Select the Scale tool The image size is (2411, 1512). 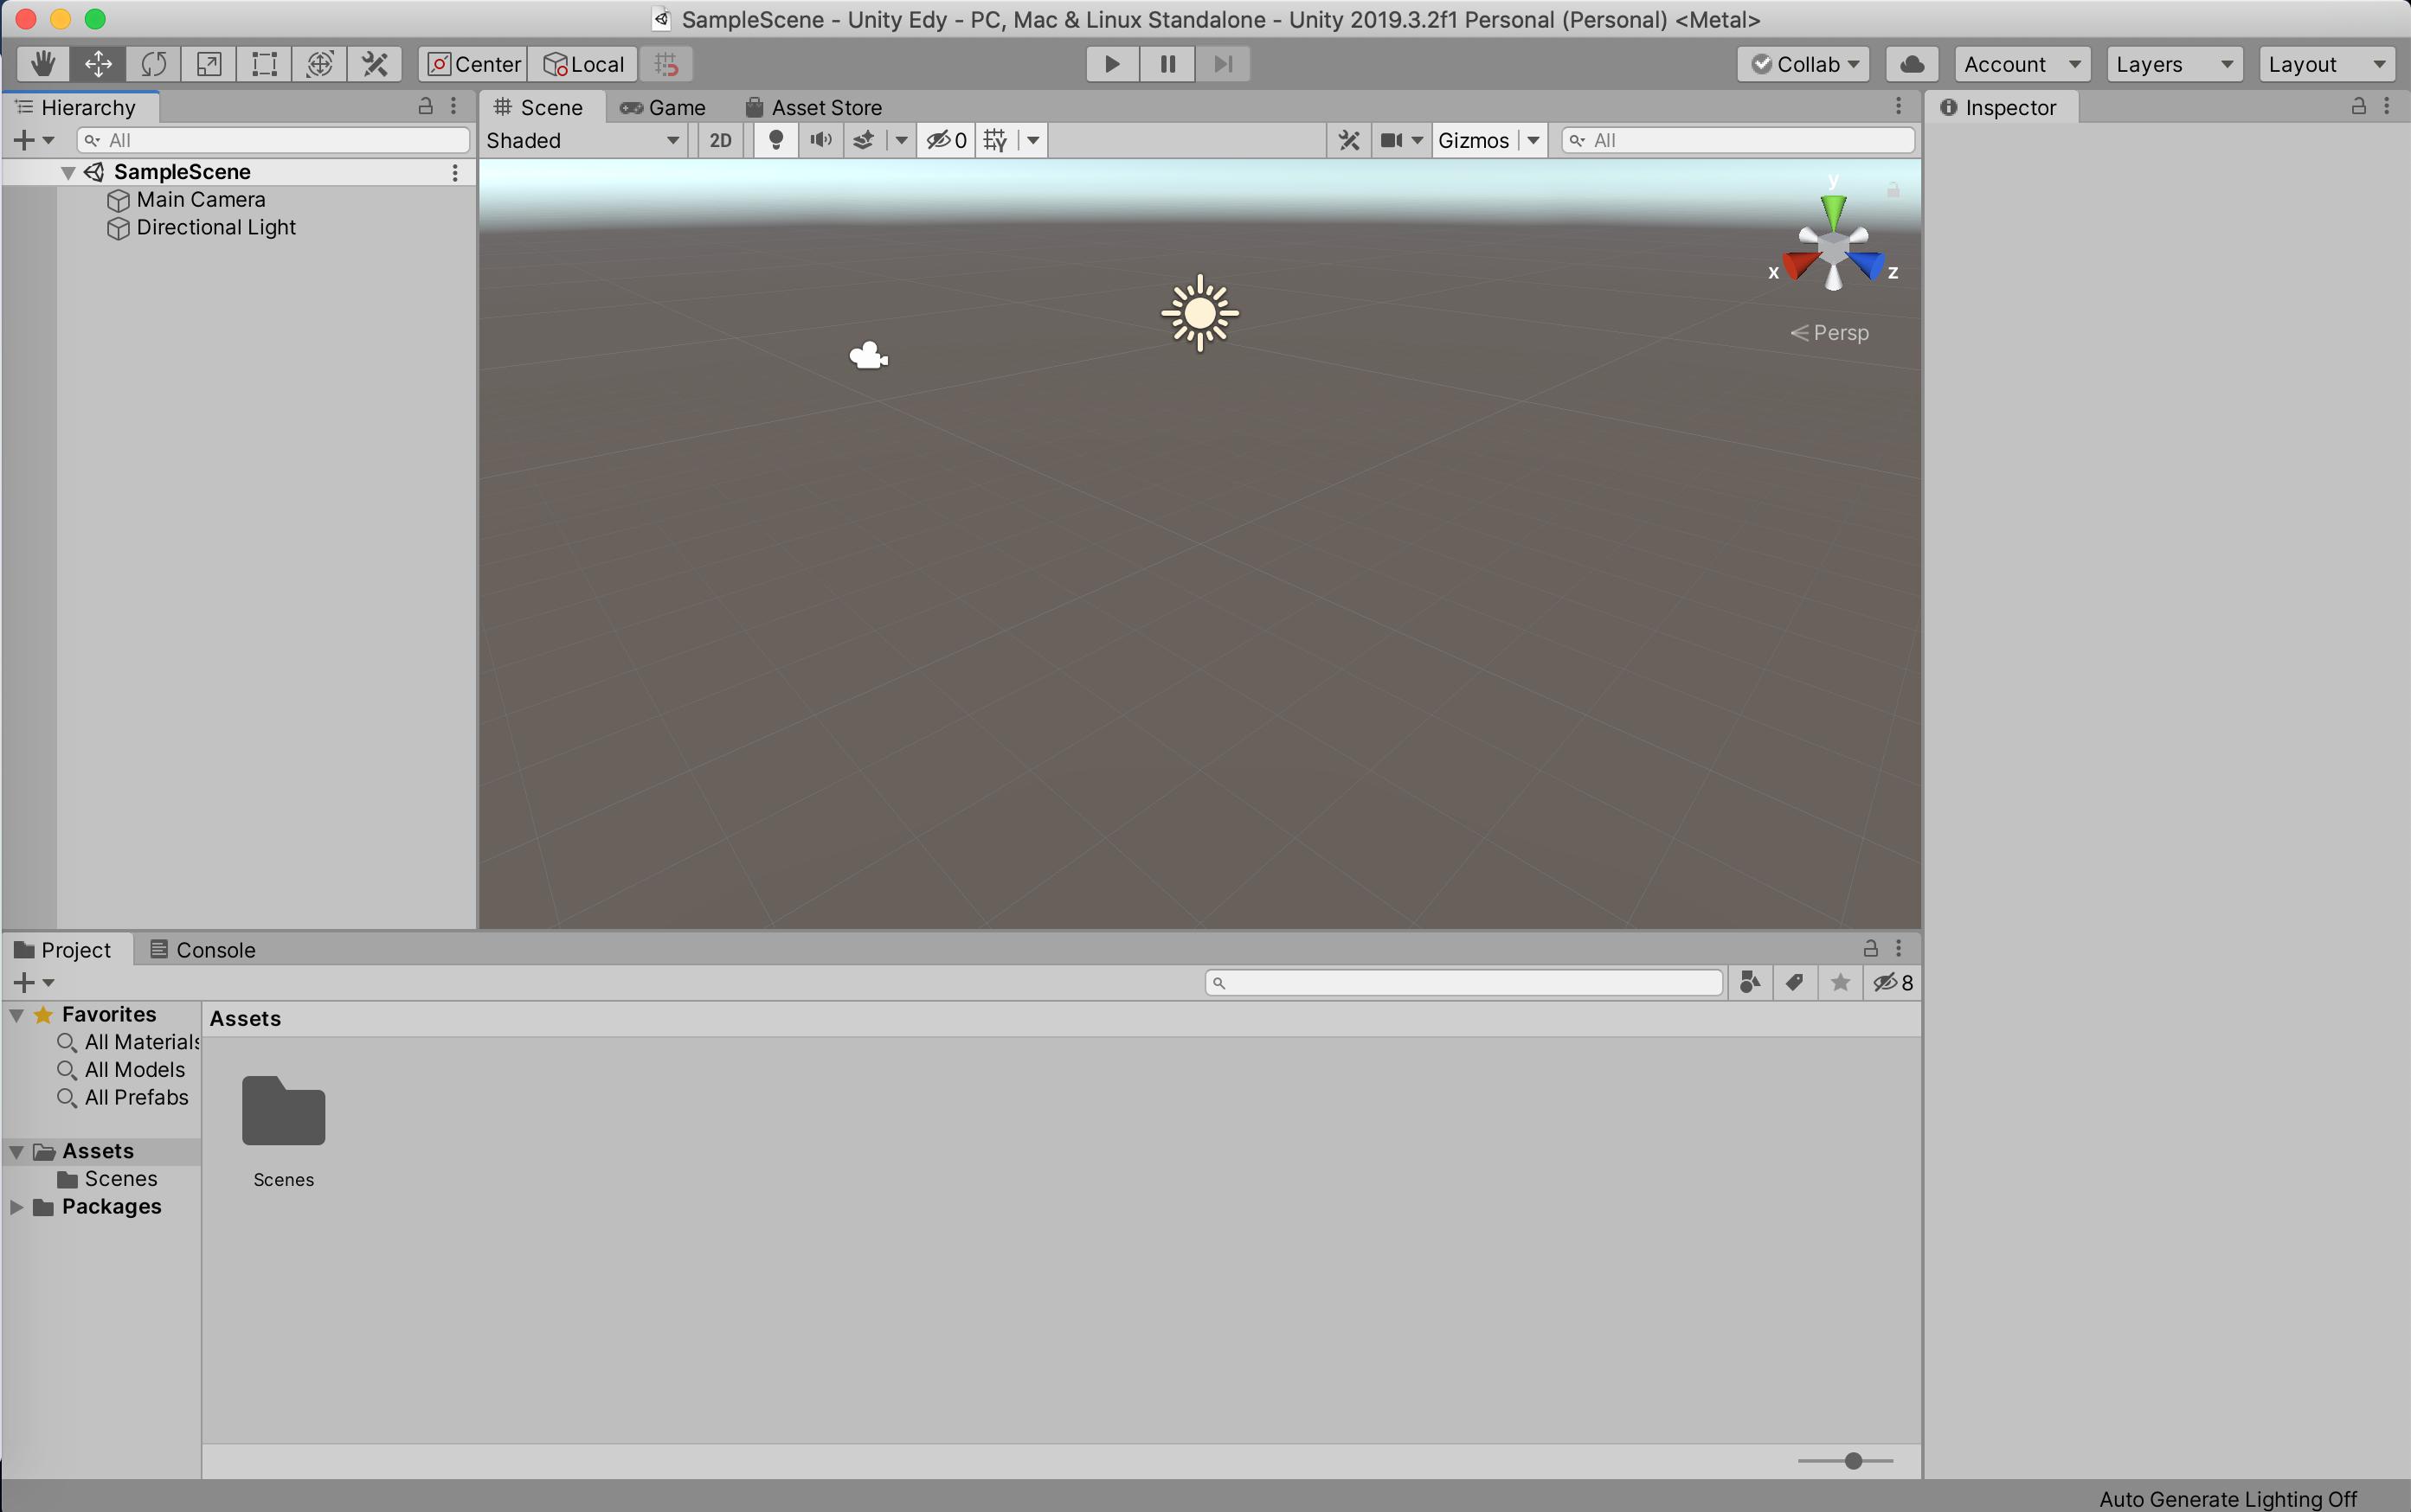208,64
